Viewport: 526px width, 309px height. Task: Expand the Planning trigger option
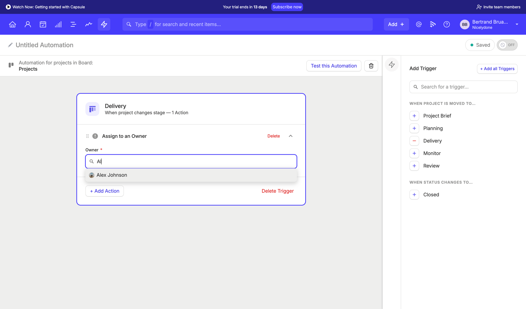414,128
